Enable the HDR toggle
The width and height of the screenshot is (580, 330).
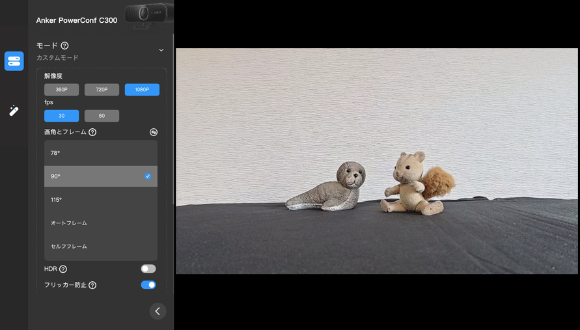(148, 269)
